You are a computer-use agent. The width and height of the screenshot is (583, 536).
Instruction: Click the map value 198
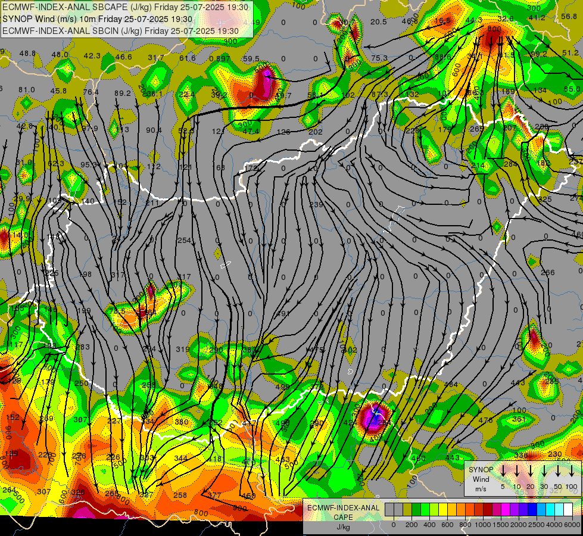tap(85, 275)
